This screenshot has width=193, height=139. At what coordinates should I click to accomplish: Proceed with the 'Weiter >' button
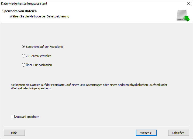tap(146, 133)
